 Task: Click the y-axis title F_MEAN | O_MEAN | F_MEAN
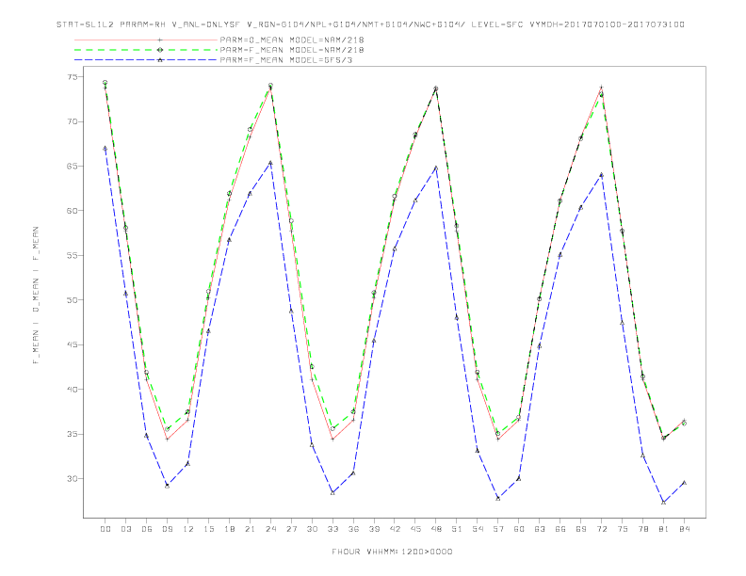click(36, 296)
